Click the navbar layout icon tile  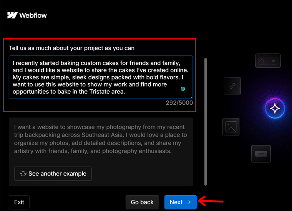pyautogui.click(x=268, y=61)
